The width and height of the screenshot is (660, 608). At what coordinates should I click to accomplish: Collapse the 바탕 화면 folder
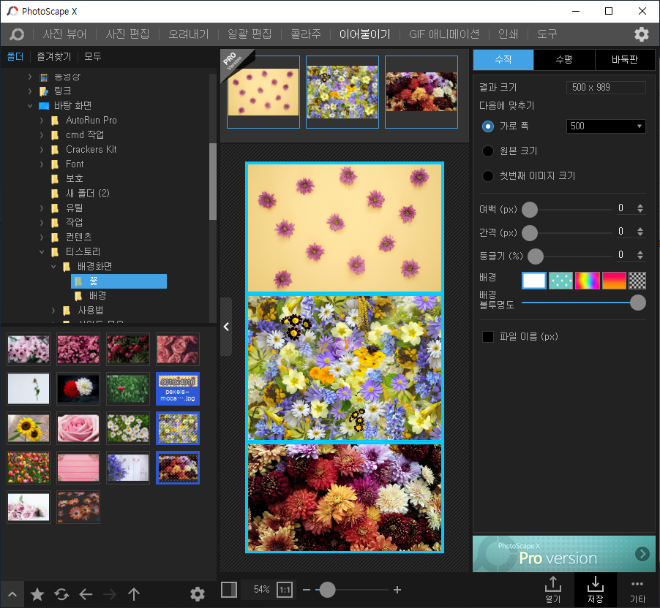[x=29, y=105]
